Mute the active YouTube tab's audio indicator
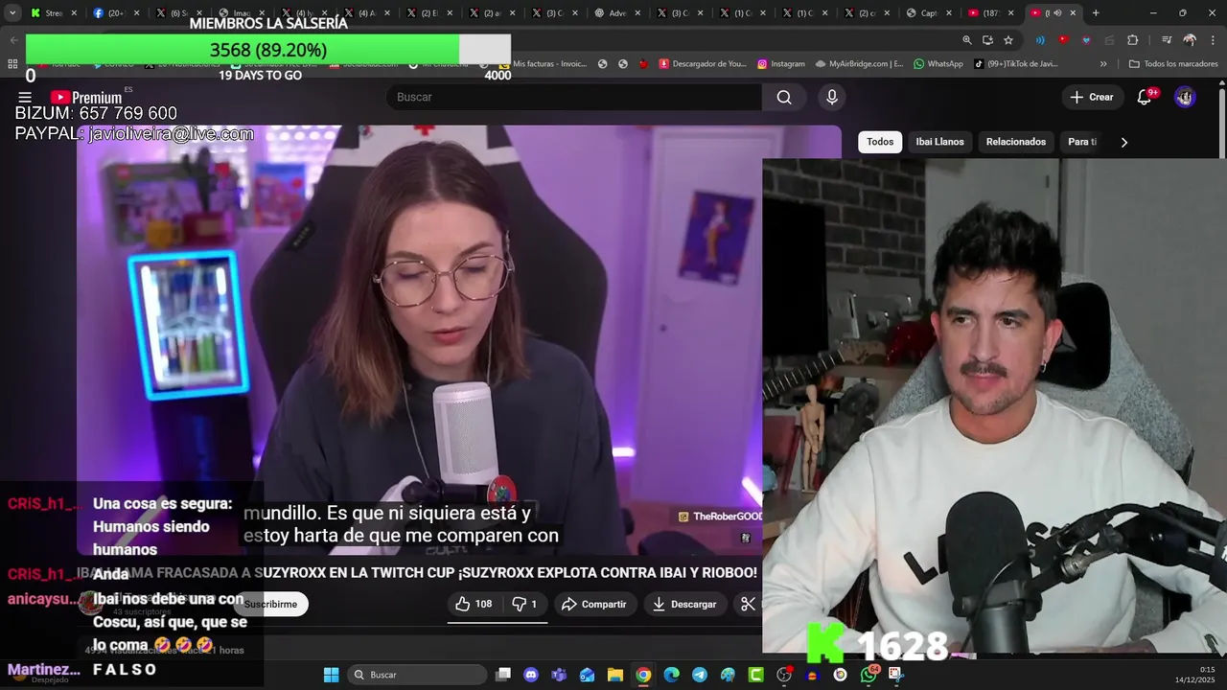This screenshot has height=690, width=1227. (1057, 12)
